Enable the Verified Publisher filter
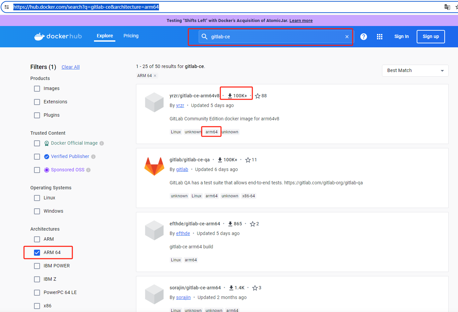This screenshot has height=312, width=458. 37,156
